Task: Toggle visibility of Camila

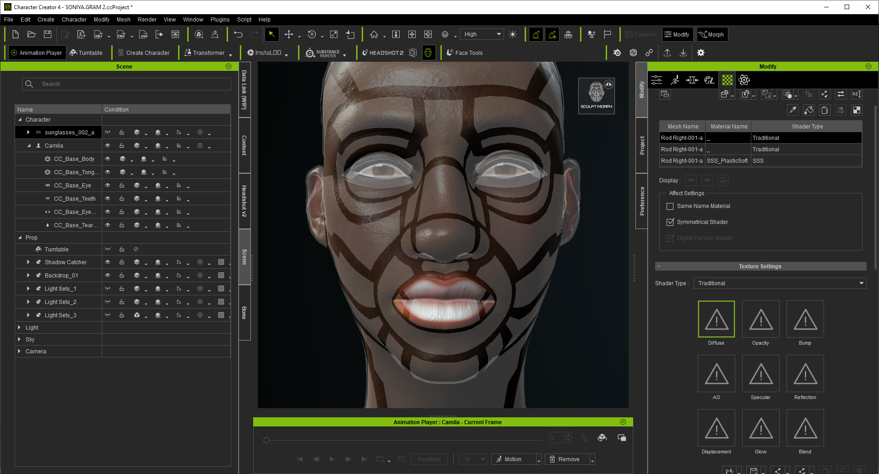Action: click(108, 146)
